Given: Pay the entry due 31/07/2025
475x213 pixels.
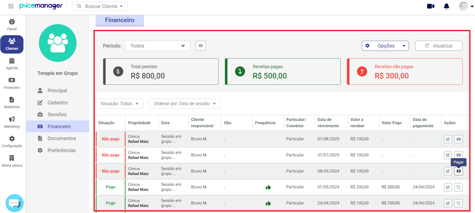Looking at the screenshot, I should coord(459,155).
